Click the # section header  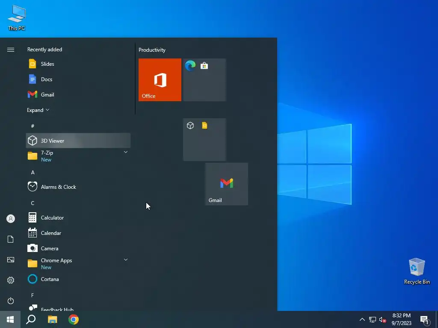[x=33, y=126]
